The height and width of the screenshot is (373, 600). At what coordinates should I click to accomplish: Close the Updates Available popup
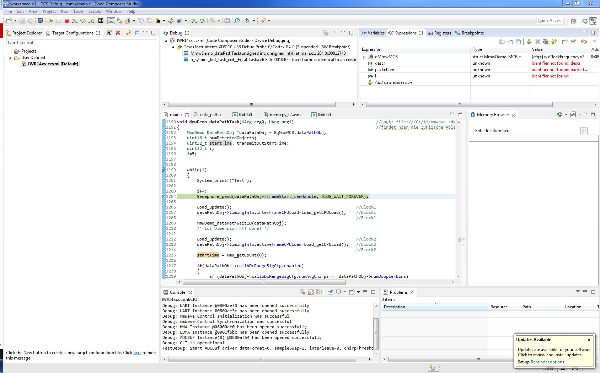pyautogui.click(x=589, y=340)
